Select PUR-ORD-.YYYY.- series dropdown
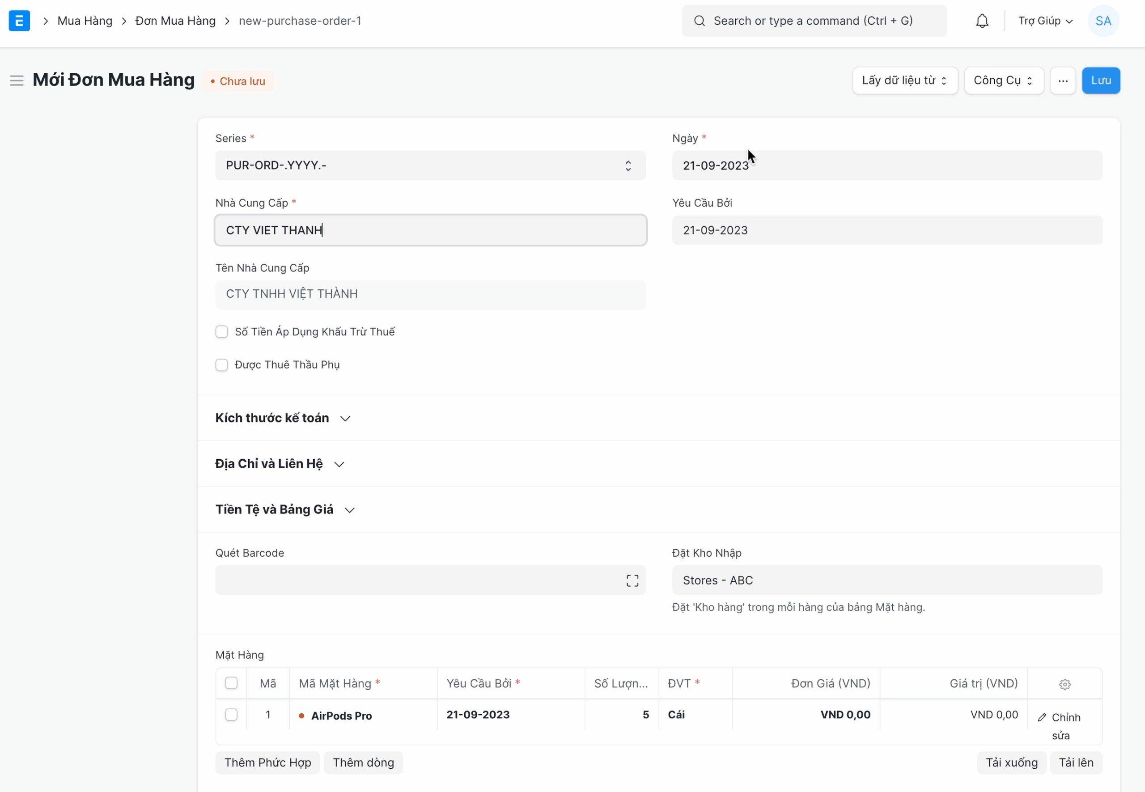The height and width of the screenshot is (792, 1145). pos(430,165)
